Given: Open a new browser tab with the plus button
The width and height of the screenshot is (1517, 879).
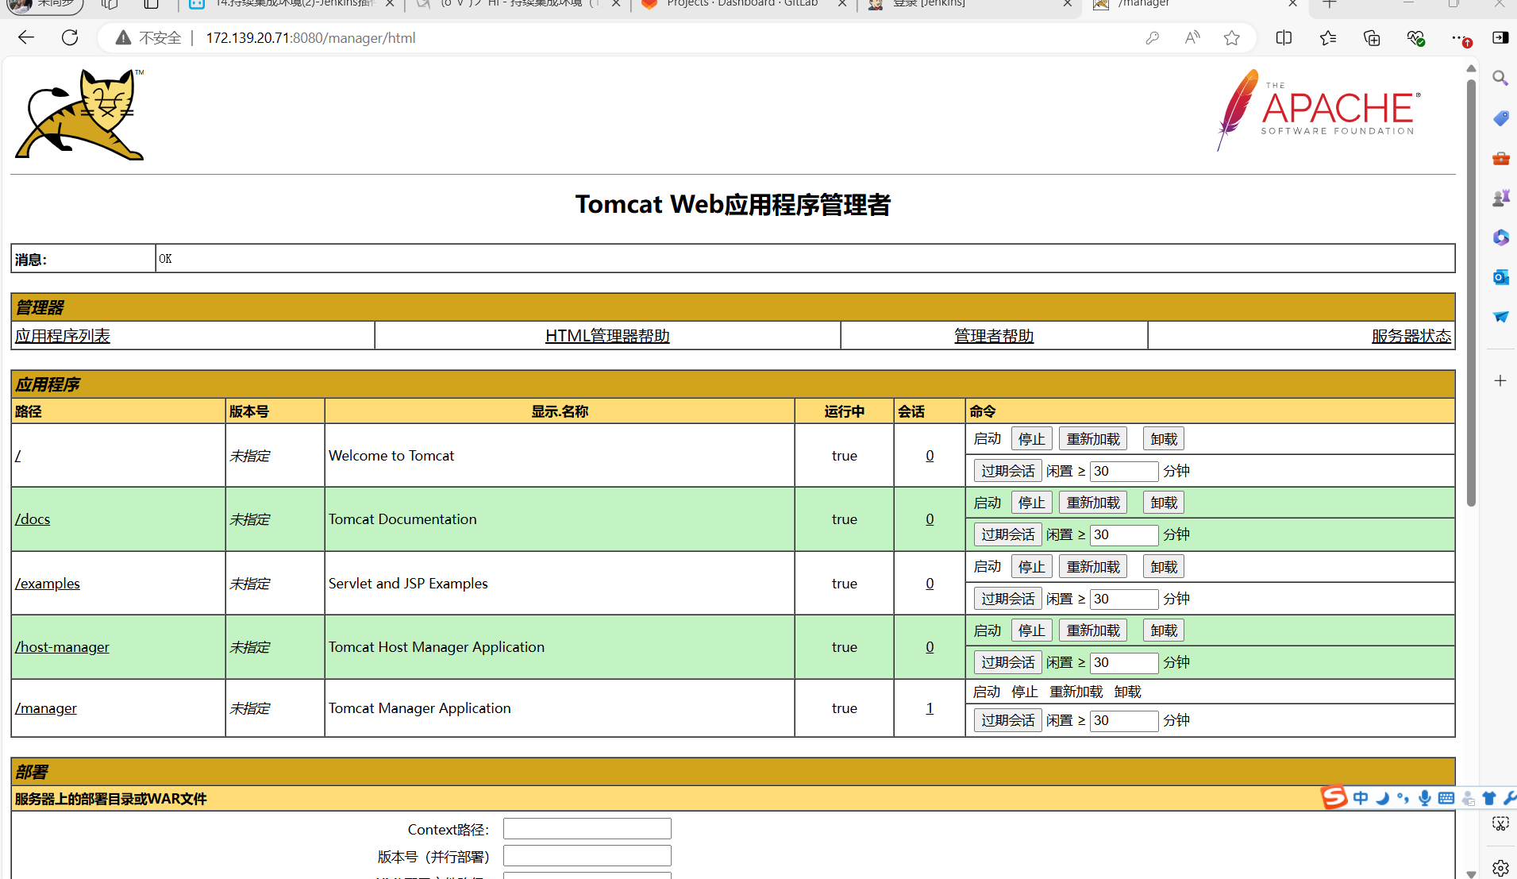Looking at the screenshot, I should (1330, 4).
